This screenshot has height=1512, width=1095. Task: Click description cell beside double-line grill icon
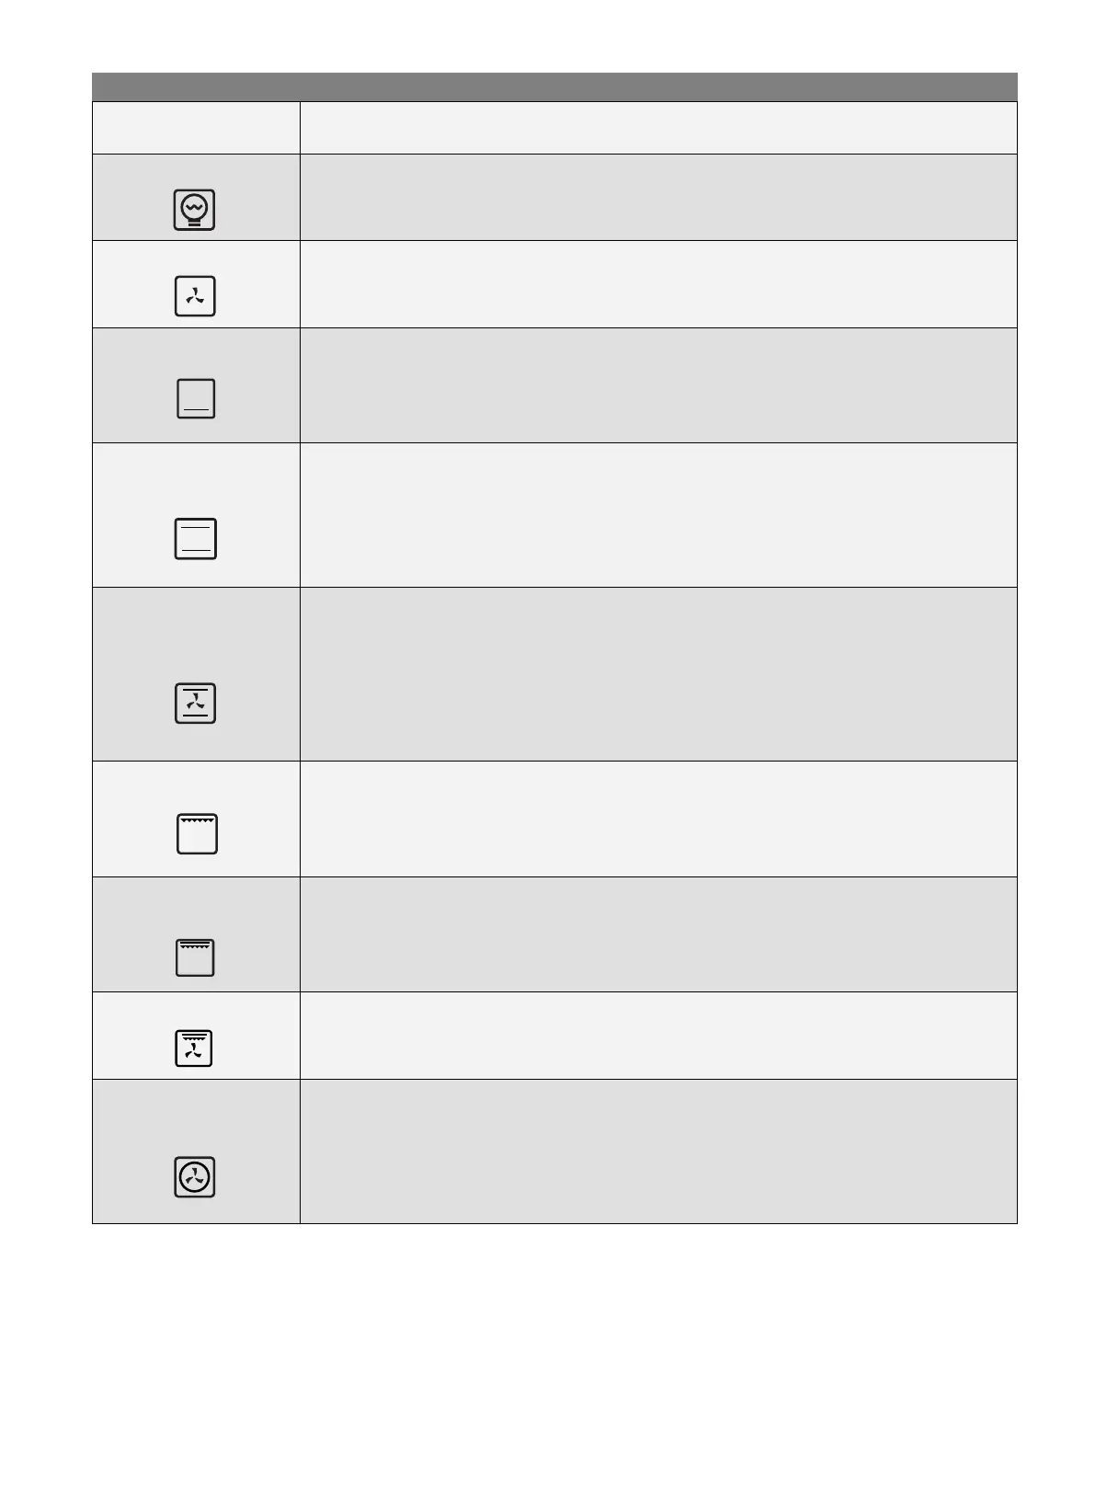(x=658, y=934)
